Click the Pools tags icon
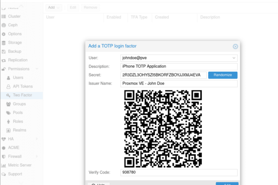The width and height of the screenshot is (278, 185). point(9,113)
